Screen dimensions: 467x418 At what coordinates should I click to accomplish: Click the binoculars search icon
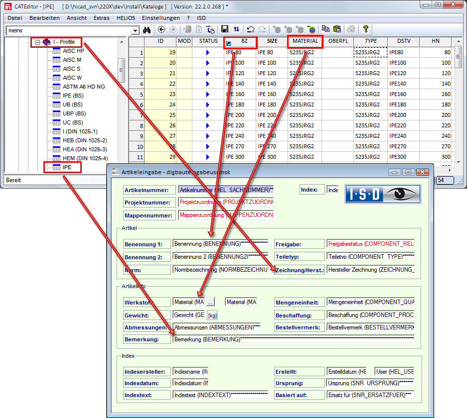click(x=147, y=30)
